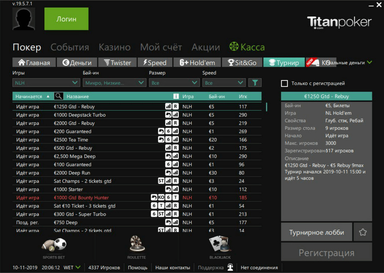Click the Titanpoker logo

coord(339,22)
